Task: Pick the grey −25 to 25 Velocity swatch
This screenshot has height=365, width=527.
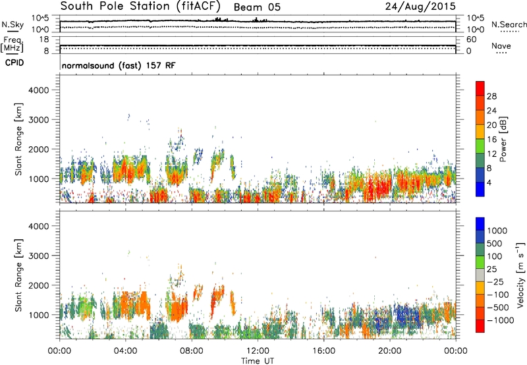Action: tap(480, 275)
